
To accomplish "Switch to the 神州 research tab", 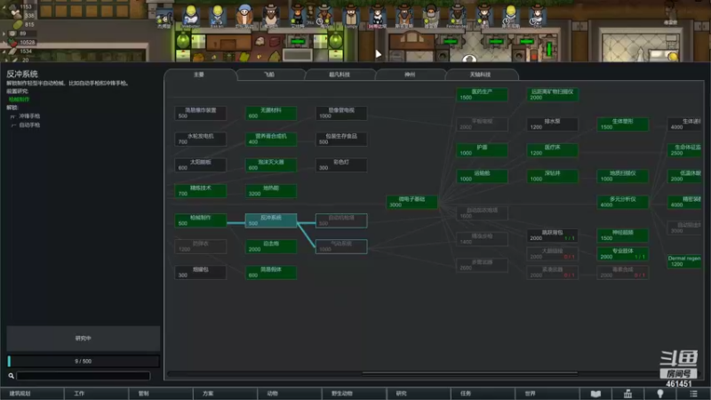I will [x=410, y=75].
